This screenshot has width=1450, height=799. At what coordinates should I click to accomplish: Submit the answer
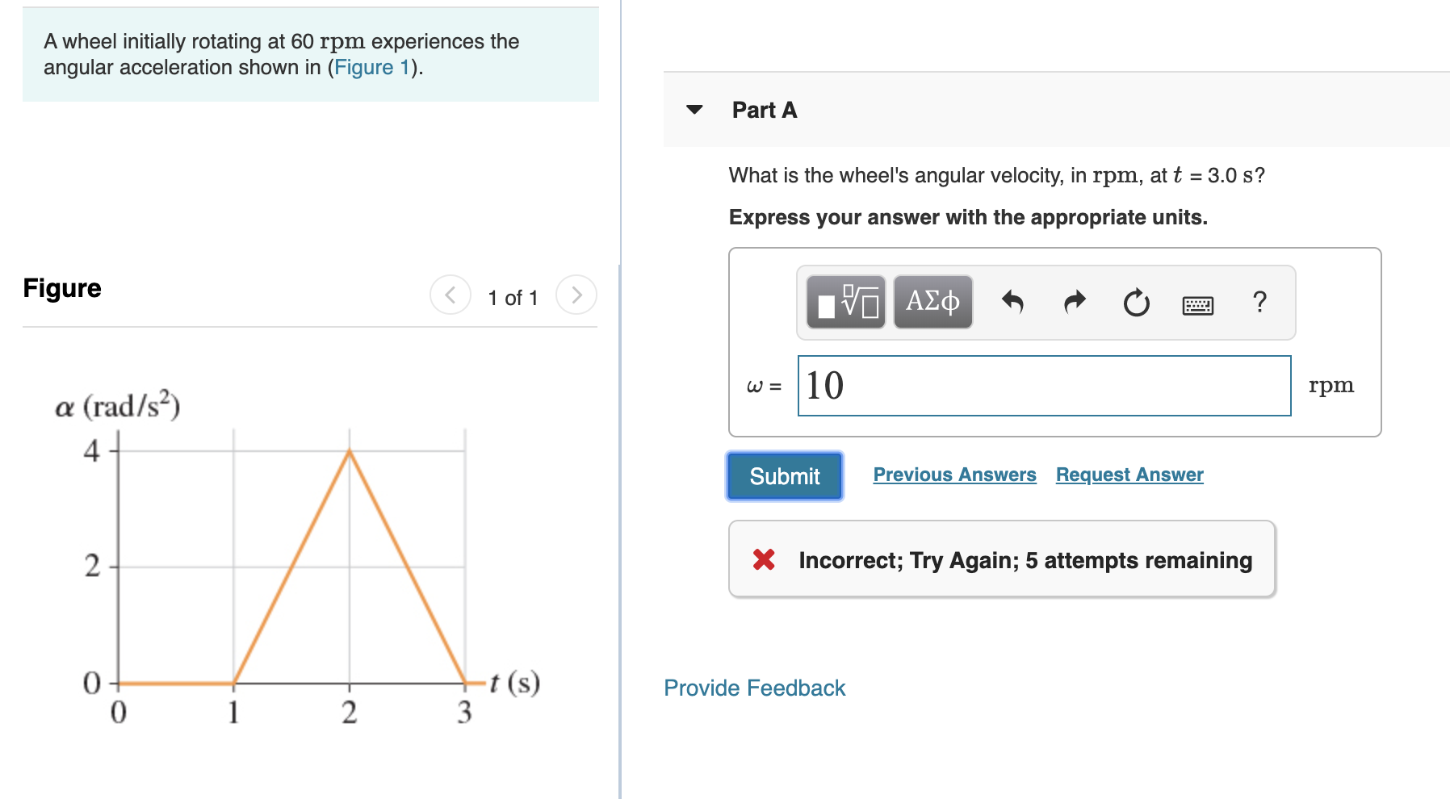click(x=783, y=476)
